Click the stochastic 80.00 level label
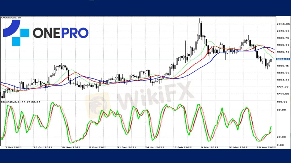Image resolution: width=291 pixels, height=163 pixels. click(281, 110)
